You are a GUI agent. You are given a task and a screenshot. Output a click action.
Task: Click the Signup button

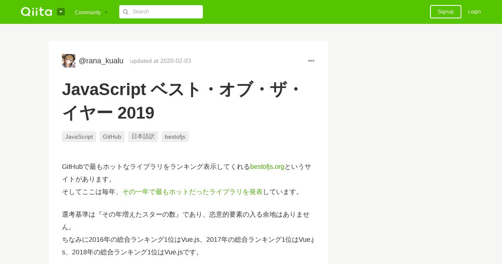click(446, 12)
